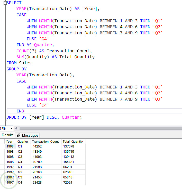The height and width of the screenshot is (189, 182).
Task: Click the highlighted 1998 cell in Q1 row
Action: pyautogui.click(x=10, y=146)
